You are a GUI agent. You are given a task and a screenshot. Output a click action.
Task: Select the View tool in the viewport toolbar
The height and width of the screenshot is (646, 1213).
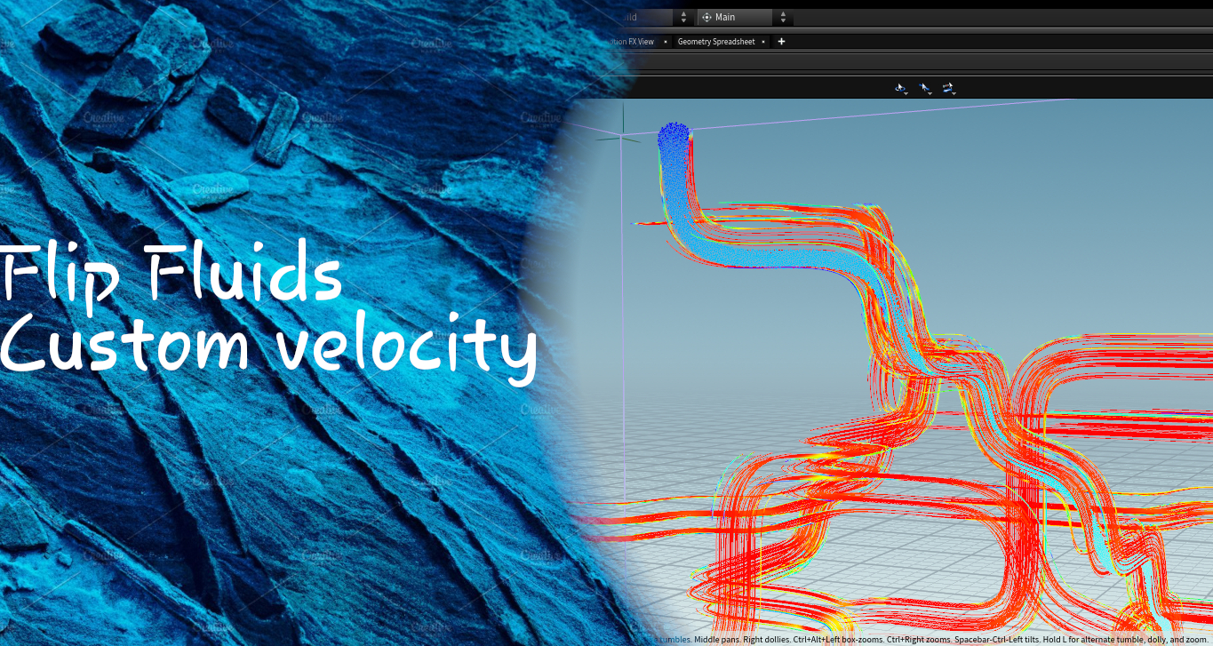coord(899,86)
